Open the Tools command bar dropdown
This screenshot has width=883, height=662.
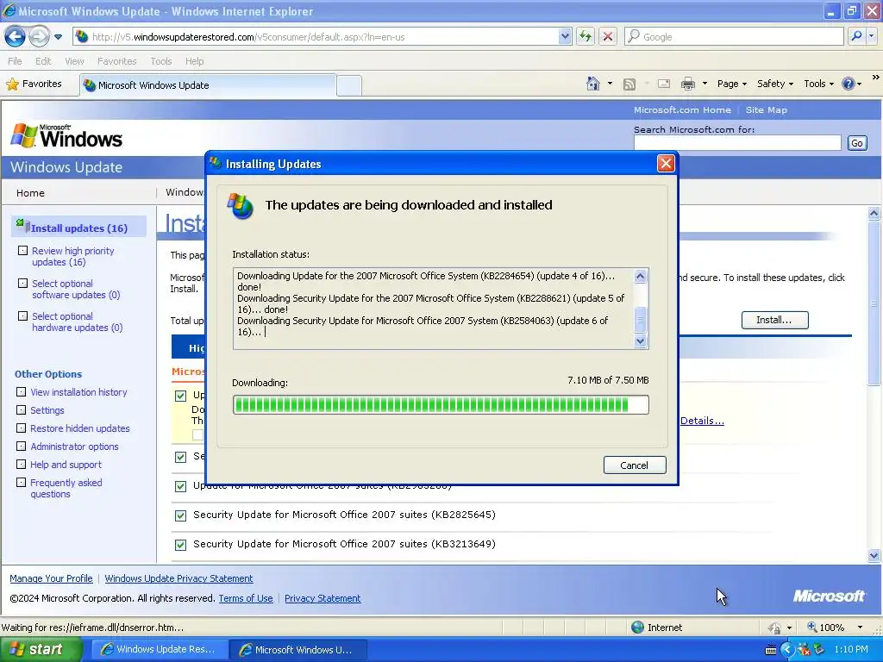[818, 84]
